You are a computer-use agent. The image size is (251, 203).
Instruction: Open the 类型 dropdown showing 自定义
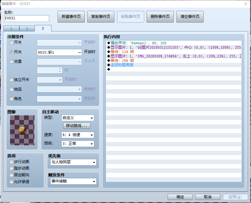pos(78,118)
